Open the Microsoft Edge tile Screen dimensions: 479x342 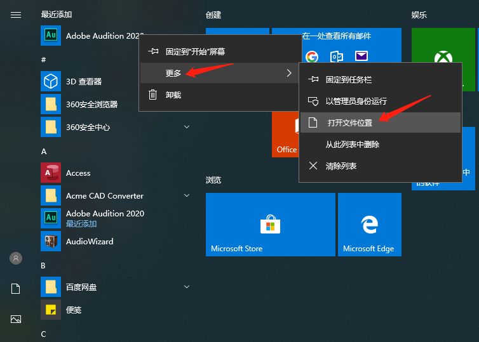pyautogui.click(x=370, y=224)
